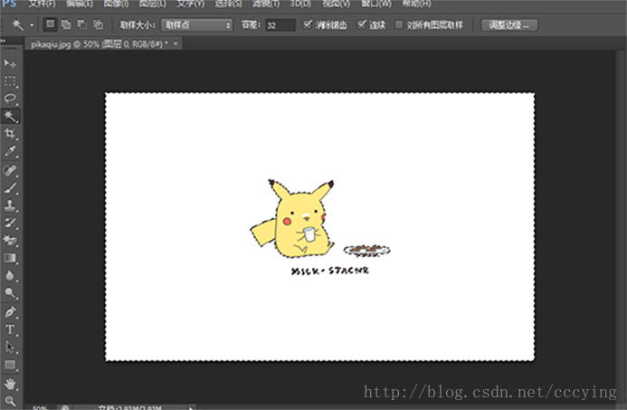Viewport: 627px width, 410px height.
Task: Select the Move tool
Action: coord(10,63)
